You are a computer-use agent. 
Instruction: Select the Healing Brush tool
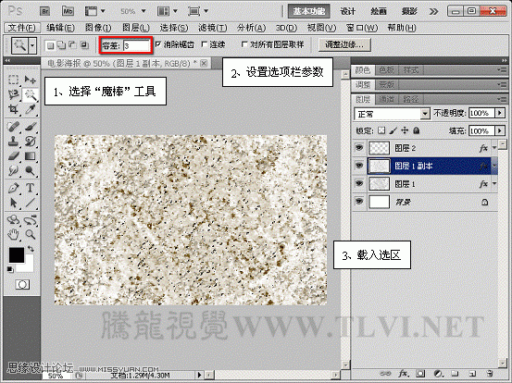(x=13, y=127)
